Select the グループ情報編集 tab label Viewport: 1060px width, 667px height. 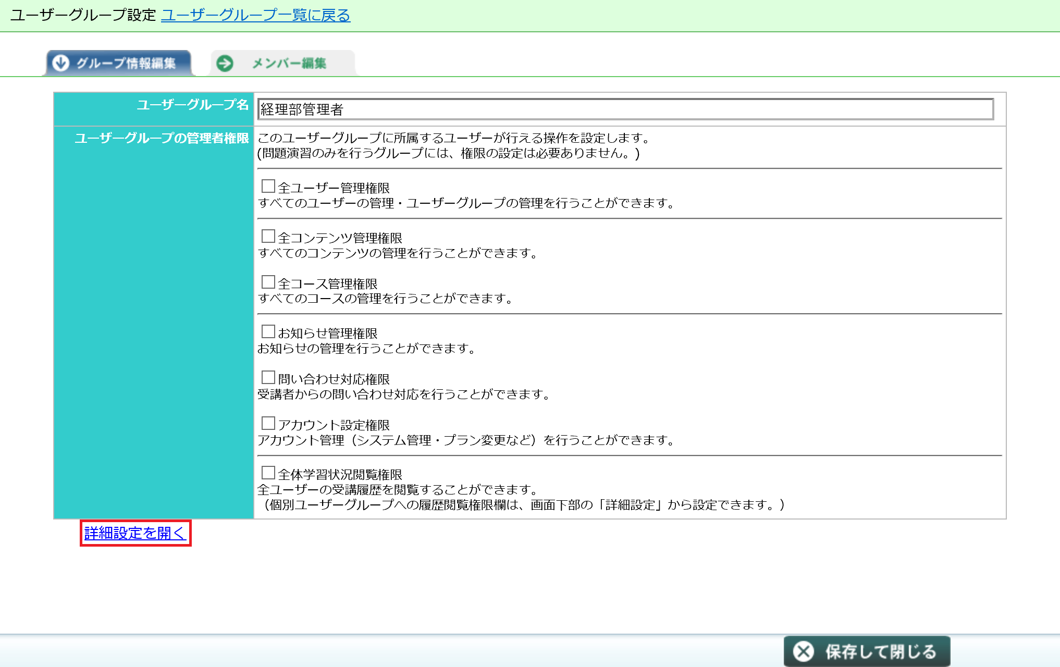(126, 64)
